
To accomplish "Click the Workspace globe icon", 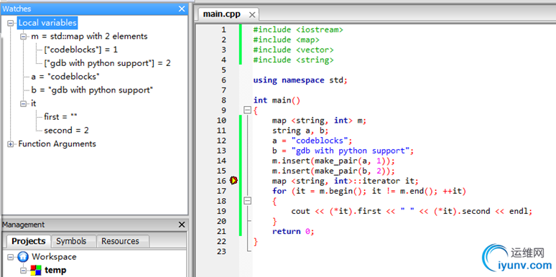I will coord(23,257).
